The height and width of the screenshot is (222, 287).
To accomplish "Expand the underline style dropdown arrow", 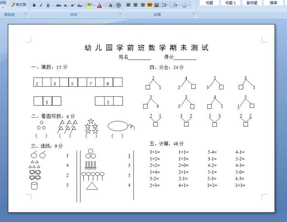I will [x=53, y=5].
